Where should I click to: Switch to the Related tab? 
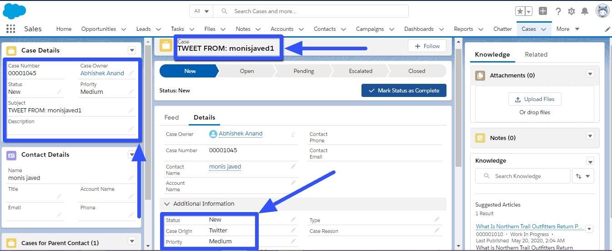click(536, 54)
